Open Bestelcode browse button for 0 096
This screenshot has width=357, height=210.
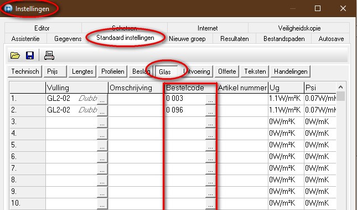pos(210,111)
